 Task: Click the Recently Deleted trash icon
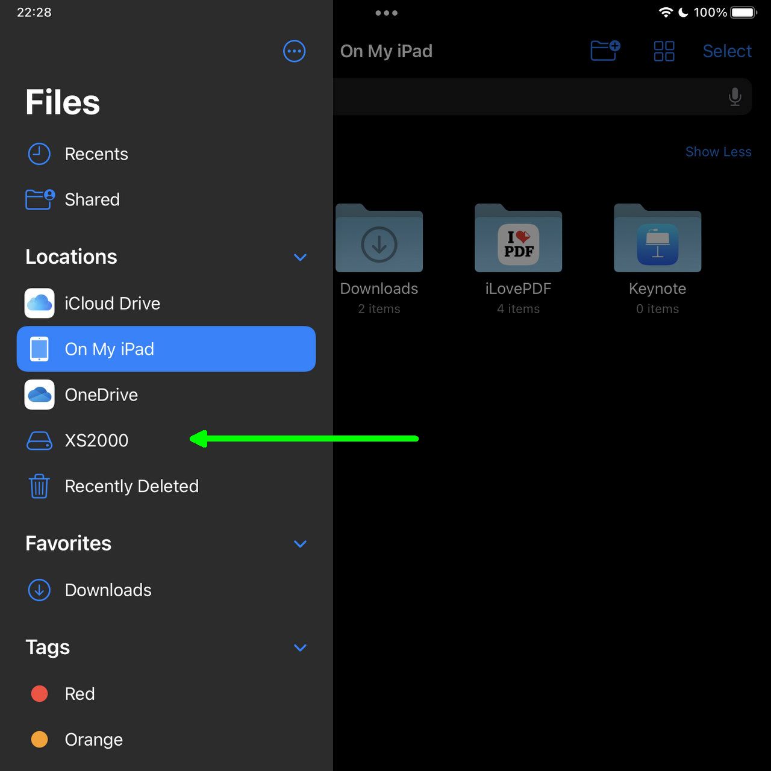39,486
